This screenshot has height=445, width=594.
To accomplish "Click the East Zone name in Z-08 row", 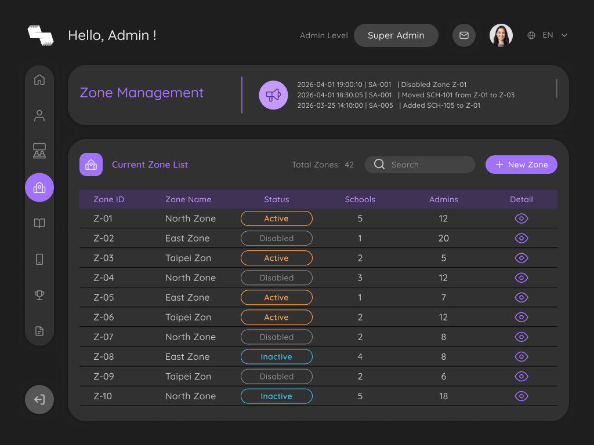I will tap(187, 356).
